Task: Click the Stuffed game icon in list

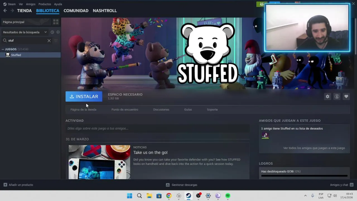Action: (8, 55)
